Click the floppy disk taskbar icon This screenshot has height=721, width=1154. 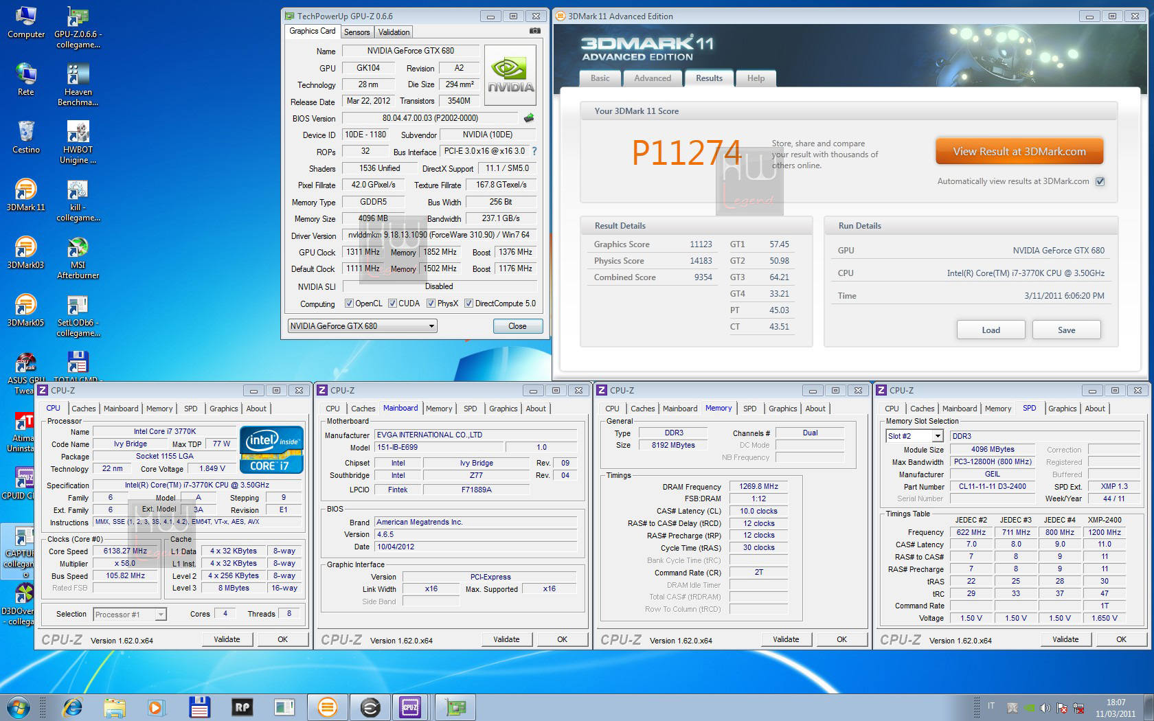[x=199, y=707]
